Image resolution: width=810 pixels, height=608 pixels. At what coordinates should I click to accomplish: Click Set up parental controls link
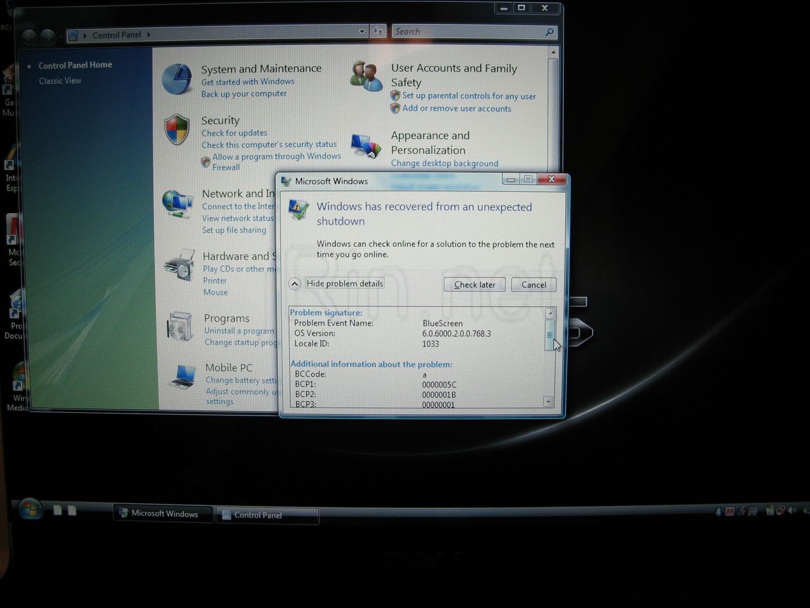click(469, 96)
